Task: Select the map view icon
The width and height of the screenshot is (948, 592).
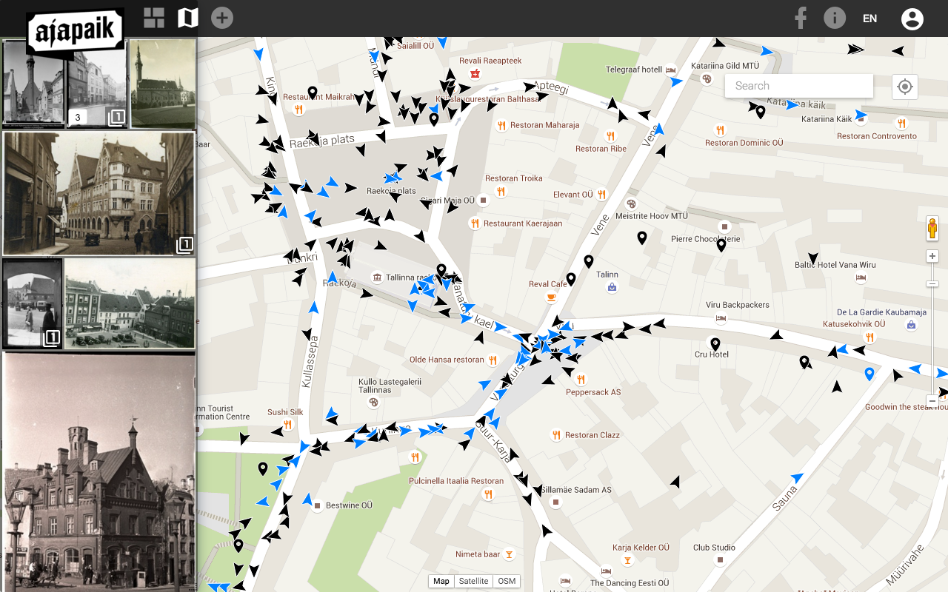Action: point(188,18)
